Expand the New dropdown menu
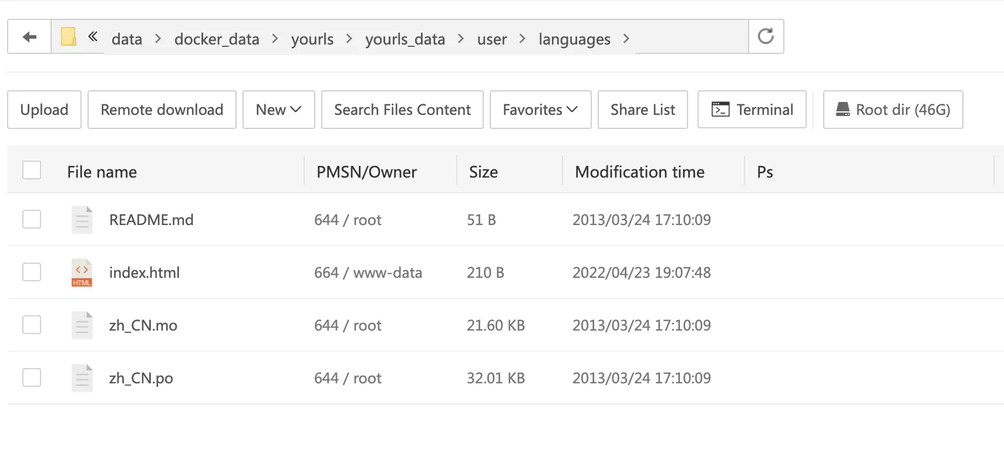Image resolution: width=1004 pixels, height=456 pixels. 279,110
